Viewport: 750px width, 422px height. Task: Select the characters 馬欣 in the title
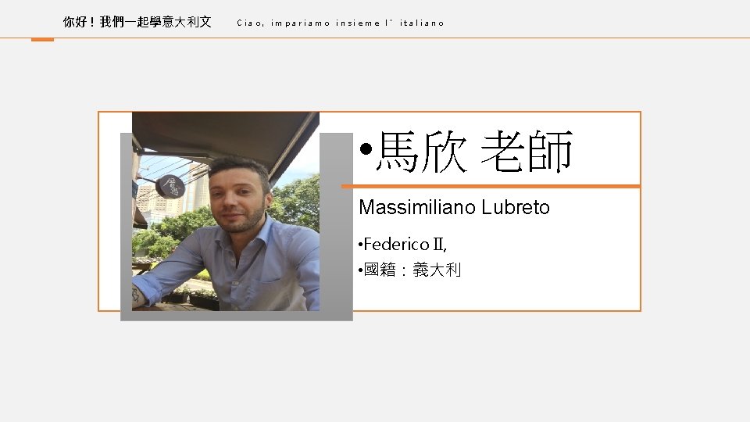click(x=421, y=151)
